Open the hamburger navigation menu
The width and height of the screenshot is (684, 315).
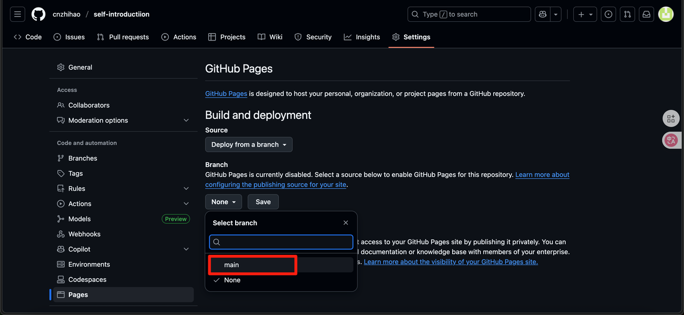coord(18,14)
